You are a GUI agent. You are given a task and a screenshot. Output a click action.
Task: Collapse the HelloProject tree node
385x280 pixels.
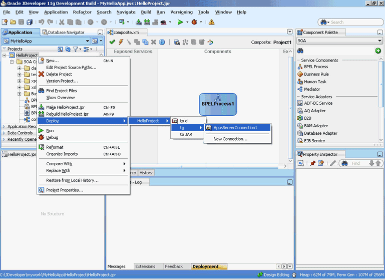(x=5, y=56)
